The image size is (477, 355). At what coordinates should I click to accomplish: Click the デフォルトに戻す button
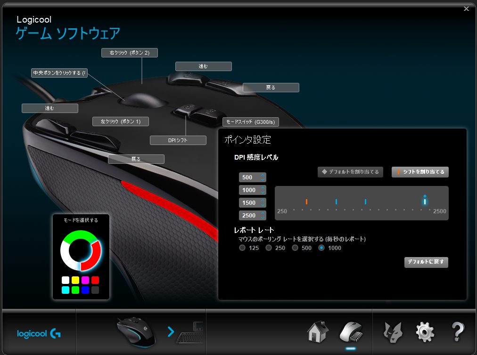click(x=426, y=262)
